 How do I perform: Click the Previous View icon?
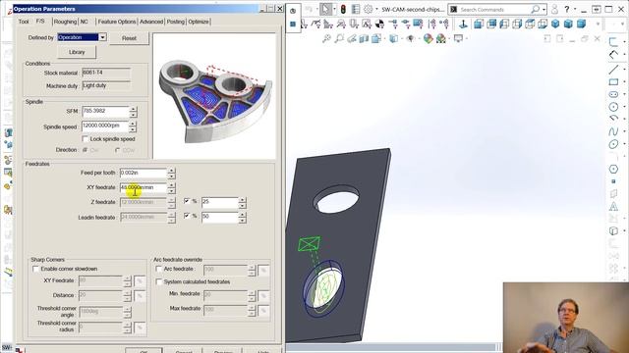point(352,38)
